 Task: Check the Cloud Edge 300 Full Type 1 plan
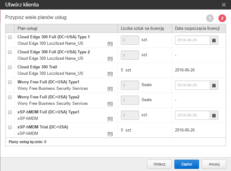click(10, 37)
